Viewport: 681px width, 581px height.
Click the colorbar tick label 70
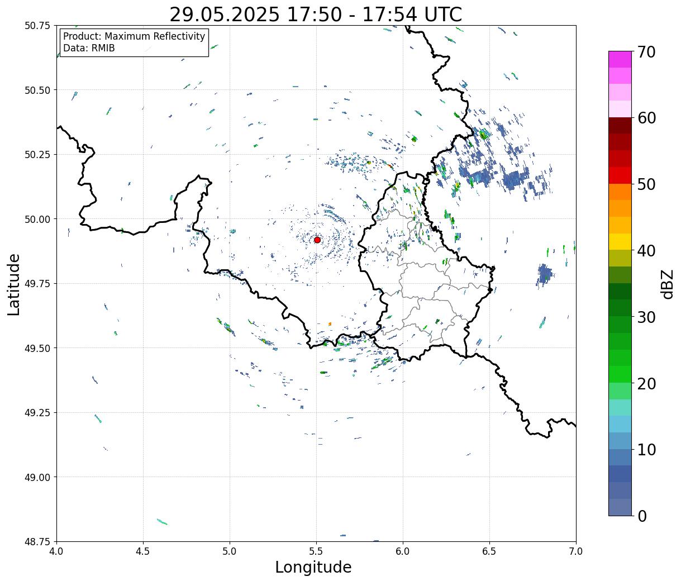[x=646, y=52]
